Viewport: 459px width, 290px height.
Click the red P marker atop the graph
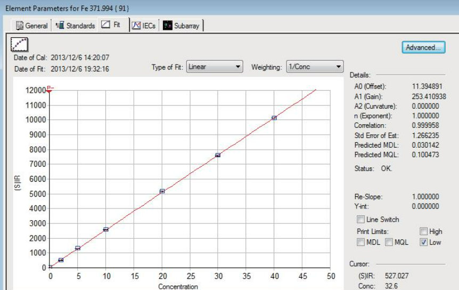(50, 88)
